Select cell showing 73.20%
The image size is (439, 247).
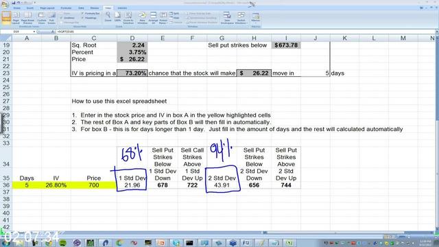[x=132, y=73]
